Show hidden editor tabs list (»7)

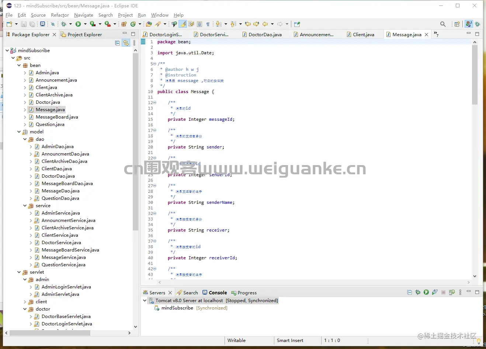pyautogui.click(x=436, y=34)
